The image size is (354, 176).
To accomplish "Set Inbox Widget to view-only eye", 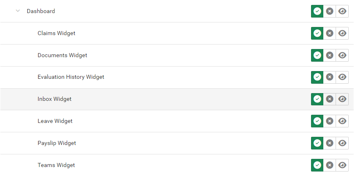I will [342, 99].
